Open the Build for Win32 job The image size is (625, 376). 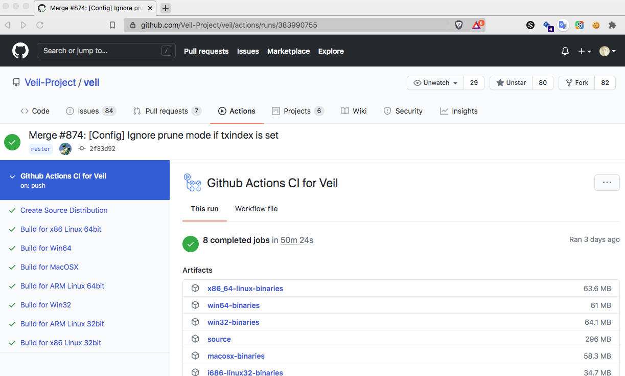(x=45, y=305)
